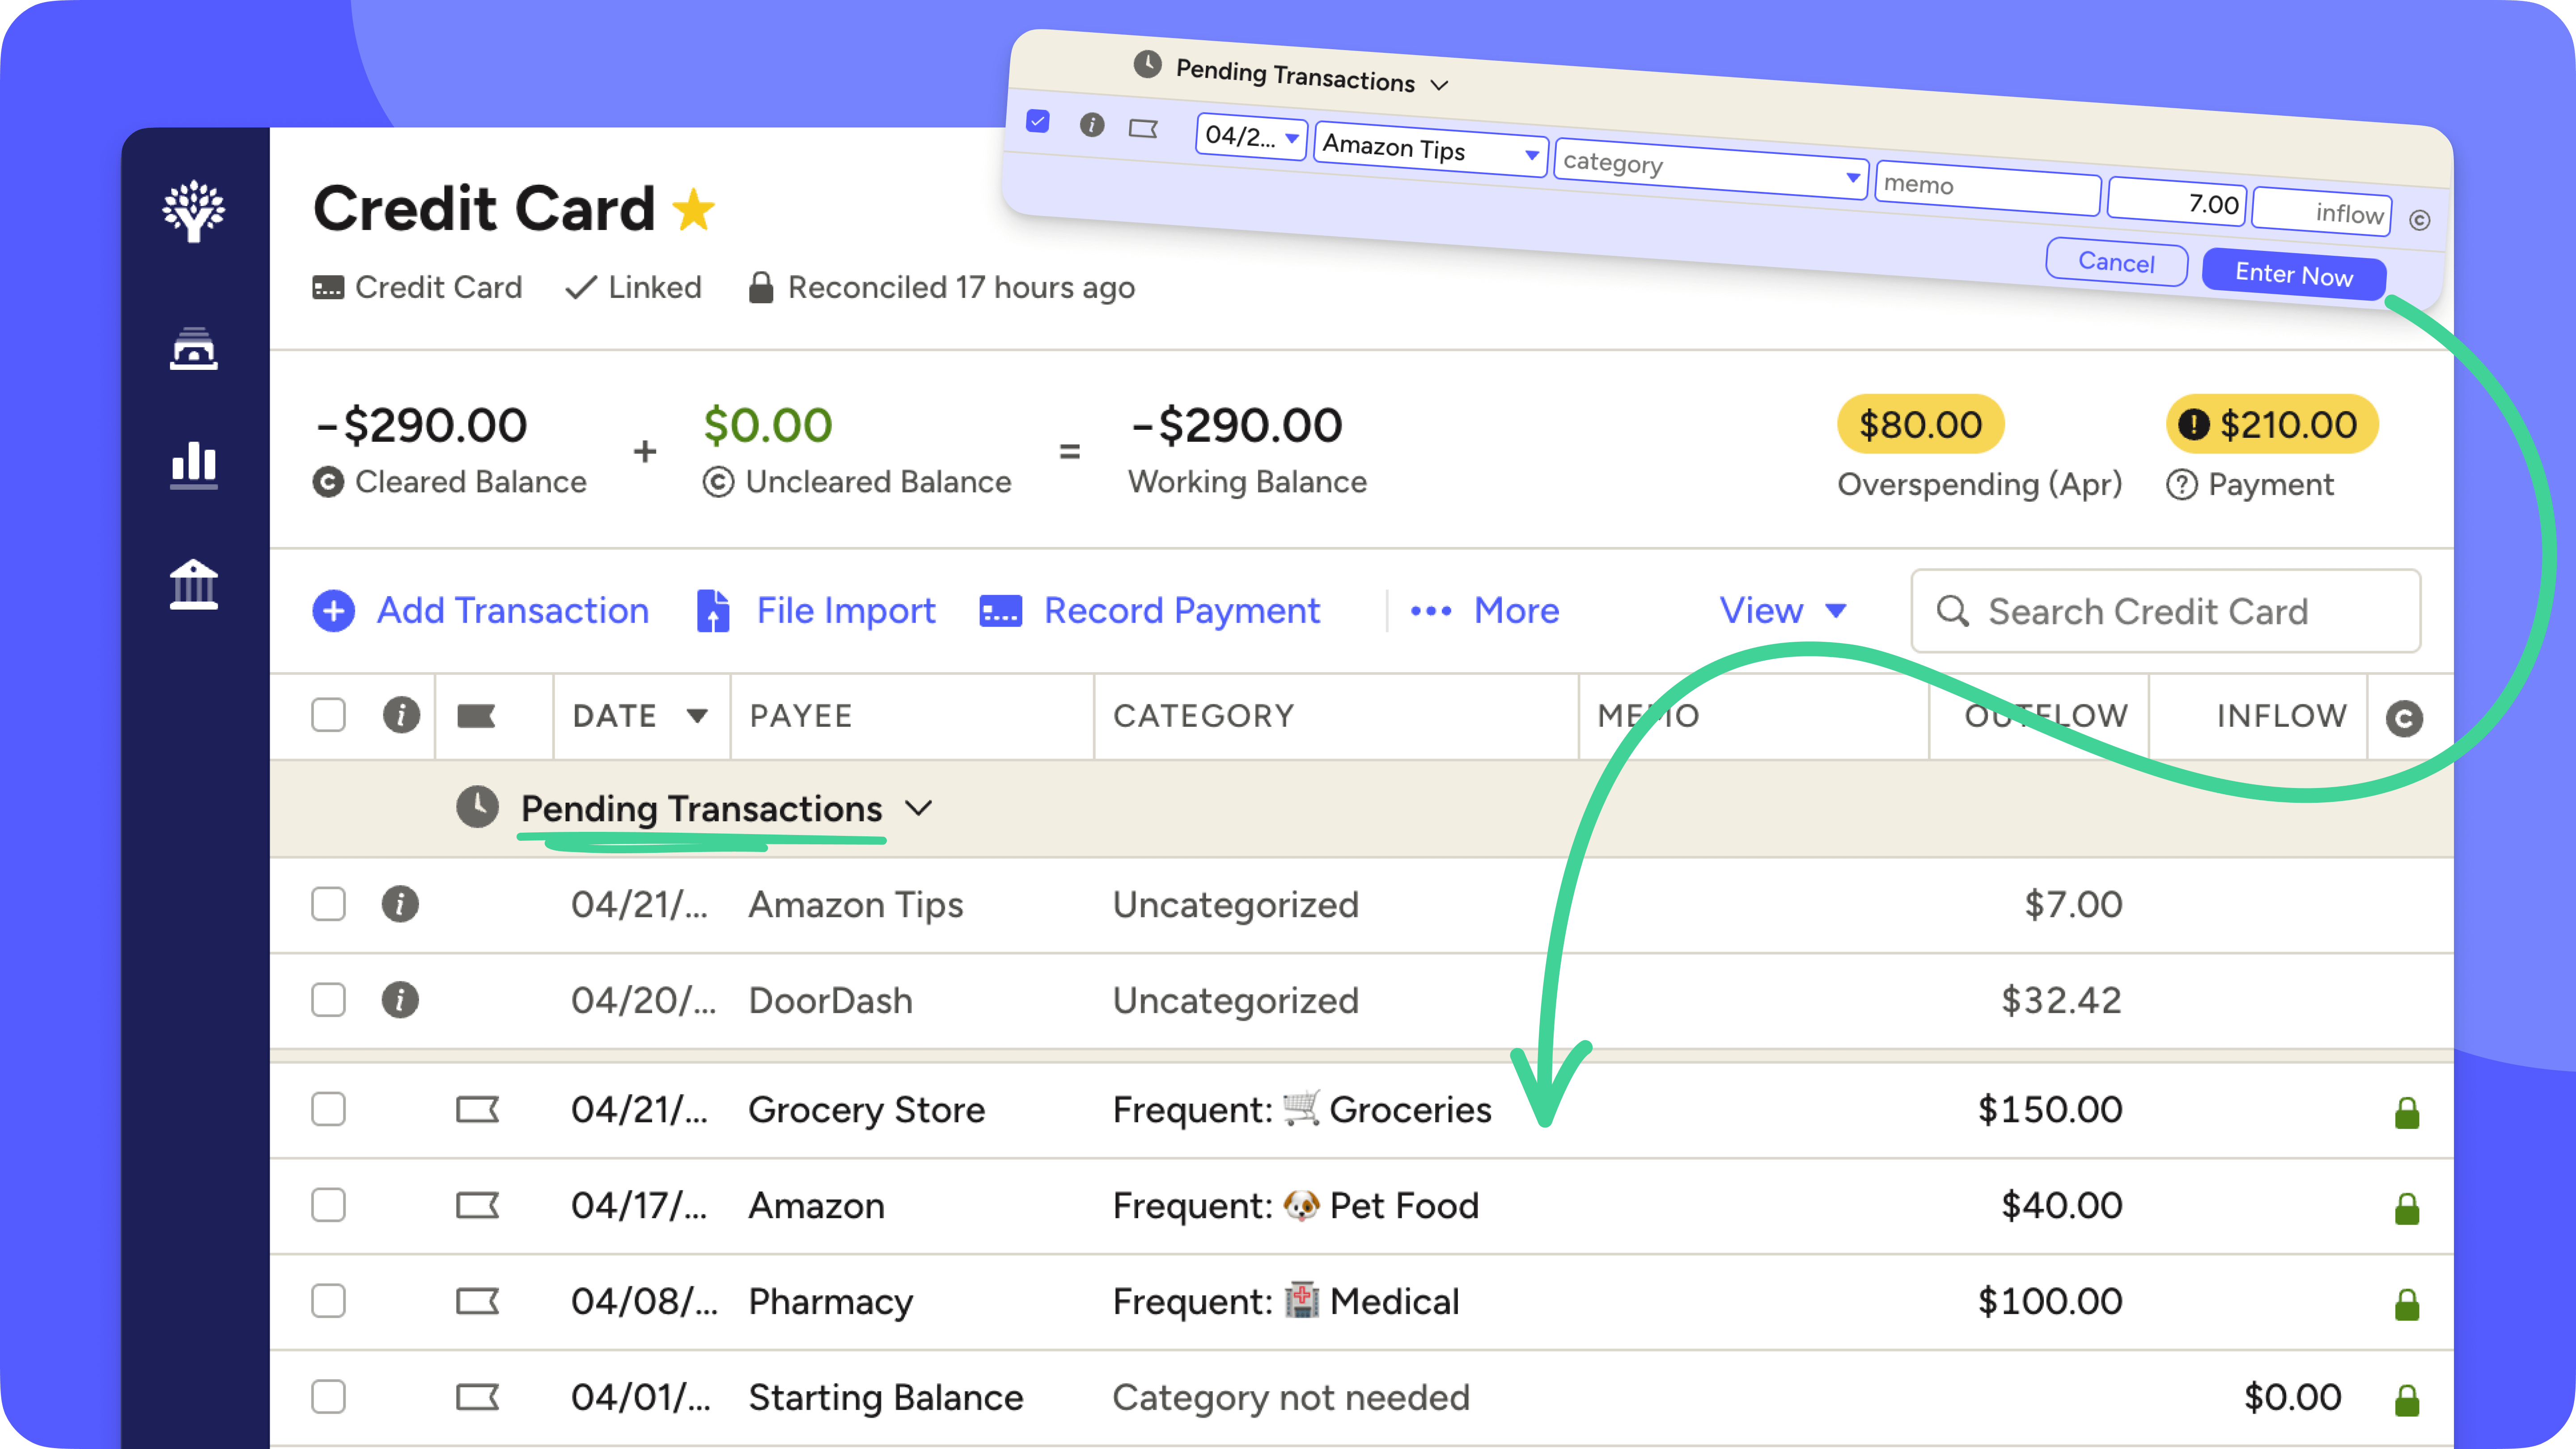Open the YNAB tree logo in sidebar

(x=193, y=211)
